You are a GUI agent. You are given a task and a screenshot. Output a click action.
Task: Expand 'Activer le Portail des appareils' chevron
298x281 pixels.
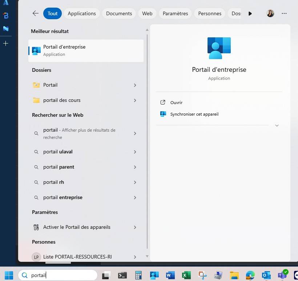(135, 227)
